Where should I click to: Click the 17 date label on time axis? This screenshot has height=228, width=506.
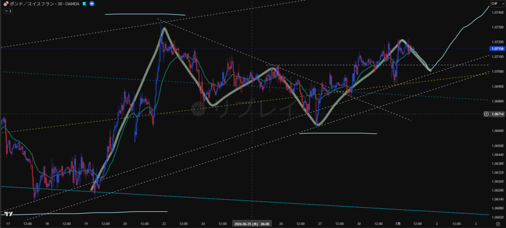click(8, 224)
